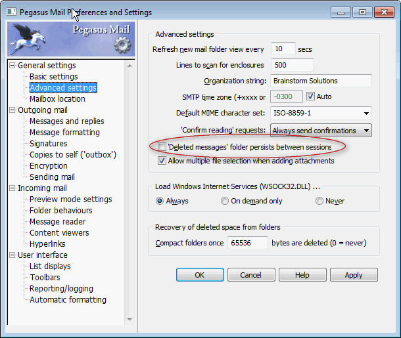Uncheck Allow multiple file selection checkbox
Viewport: 401px width, 338px height.
pos(162,161)
